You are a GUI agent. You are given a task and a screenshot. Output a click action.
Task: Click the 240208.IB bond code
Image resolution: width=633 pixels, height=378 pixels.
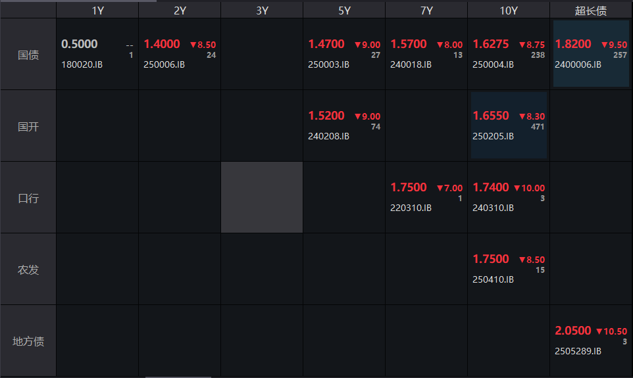pyautogui.click(x=328, y=136)
